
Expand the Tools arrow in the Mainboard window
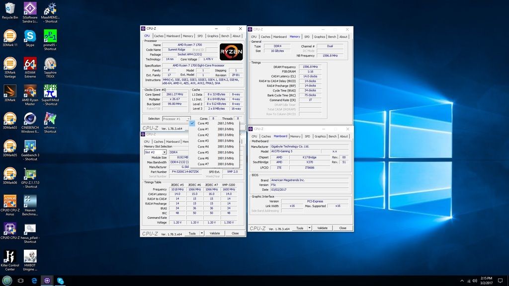pyautogui.click(x=309, y=228)
